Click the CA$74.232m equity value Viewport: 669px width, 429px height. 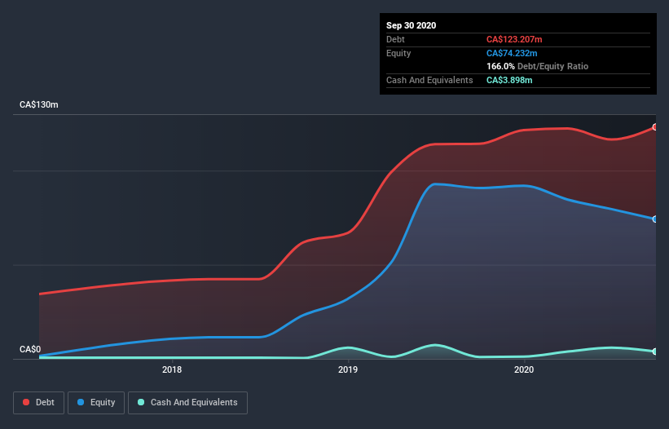[x=512, y=53]
